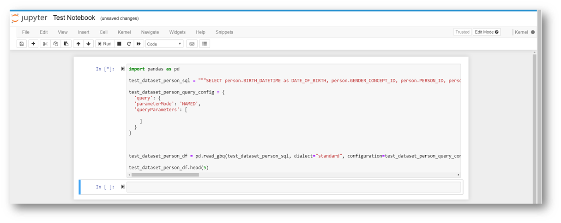Screen dimensions: 561x223
Task: Rename the Test Notebook title
Action: point(74,18)
